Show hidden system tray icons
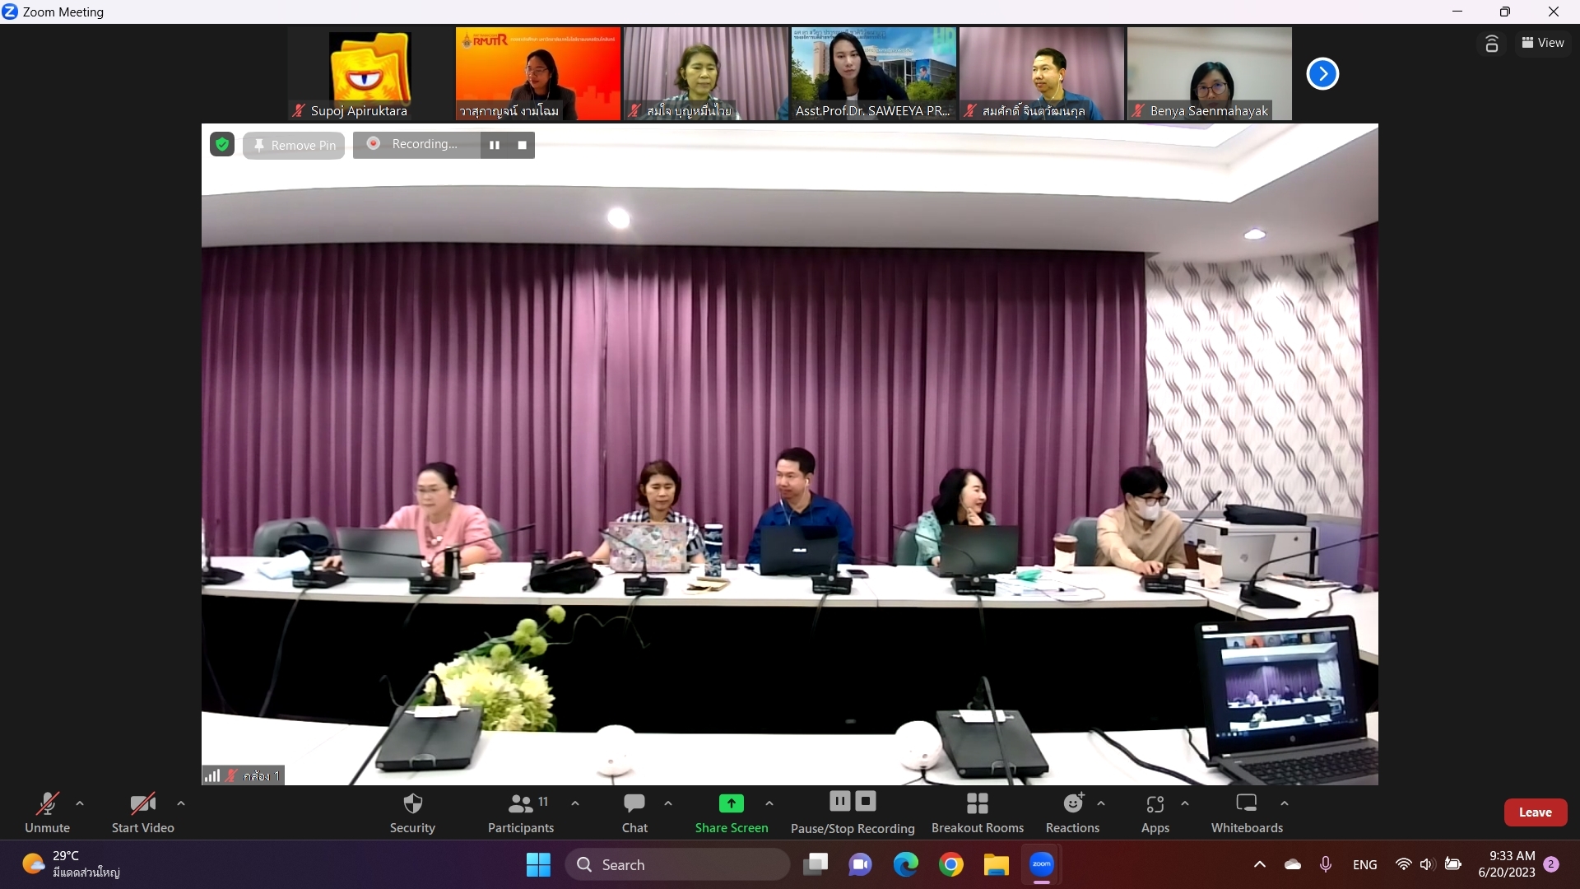Screen dimensions: 1580x889 [1260, 864]
